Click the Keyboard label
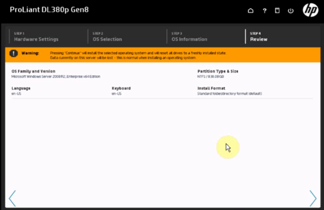This screenshot has height=210, width=324. coord(121,88)
